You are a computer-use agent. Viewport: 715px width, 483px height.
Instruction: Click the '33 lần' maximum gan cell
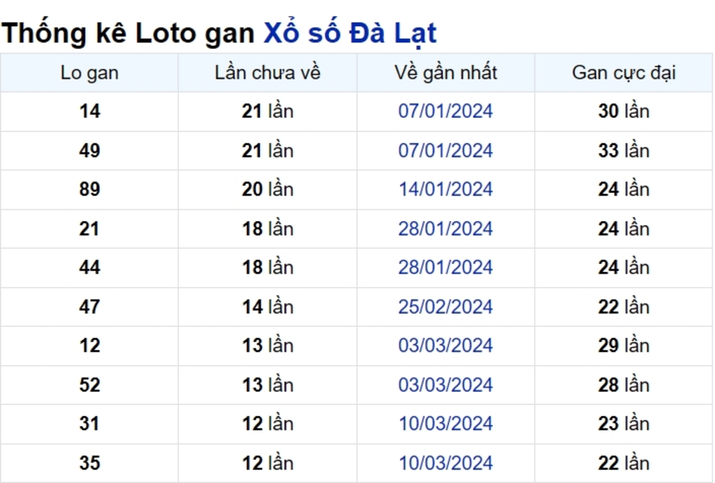623,151
